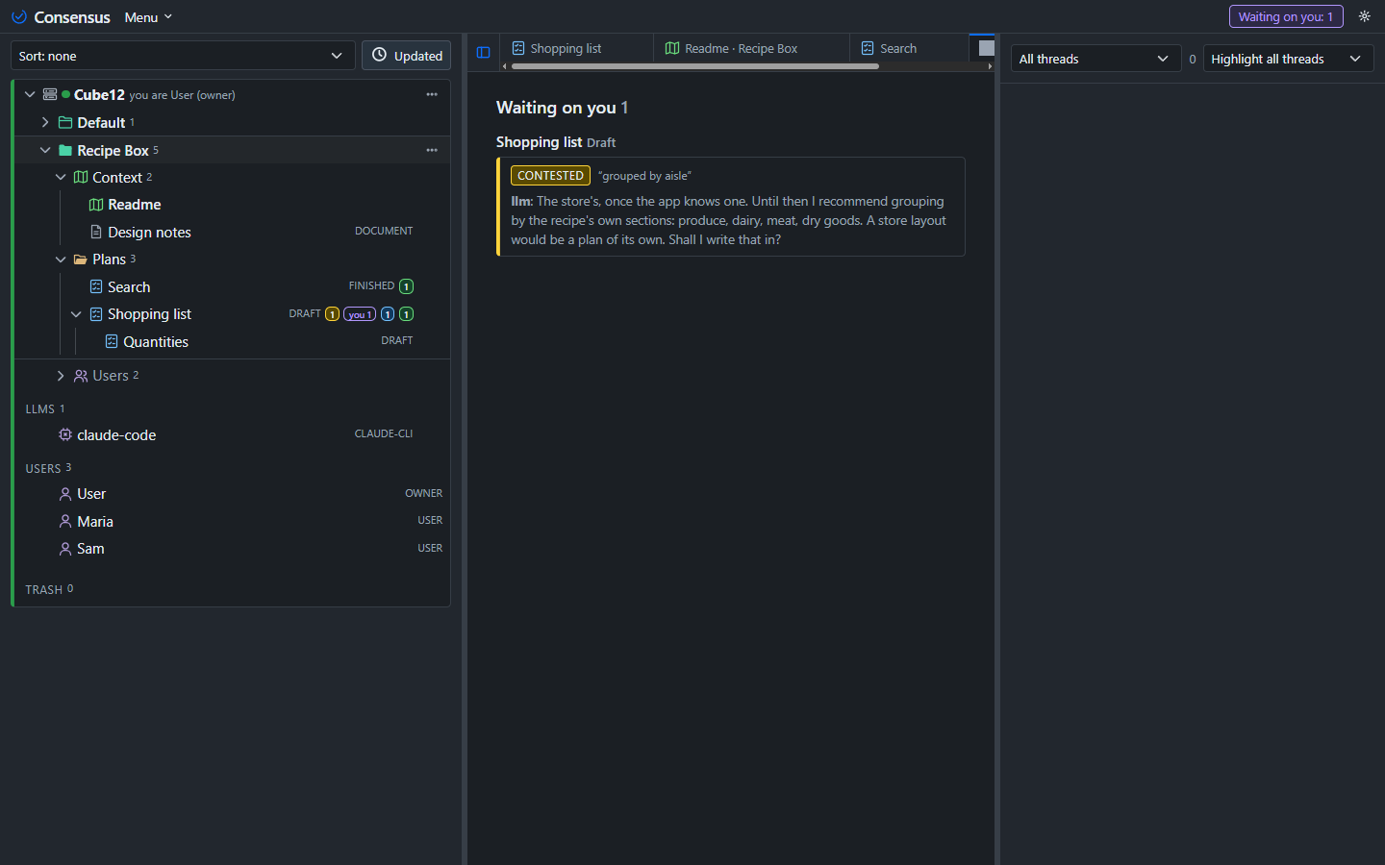Collapse the Context section chevron
1385x865 pixels.
click(x=61, y=177)
